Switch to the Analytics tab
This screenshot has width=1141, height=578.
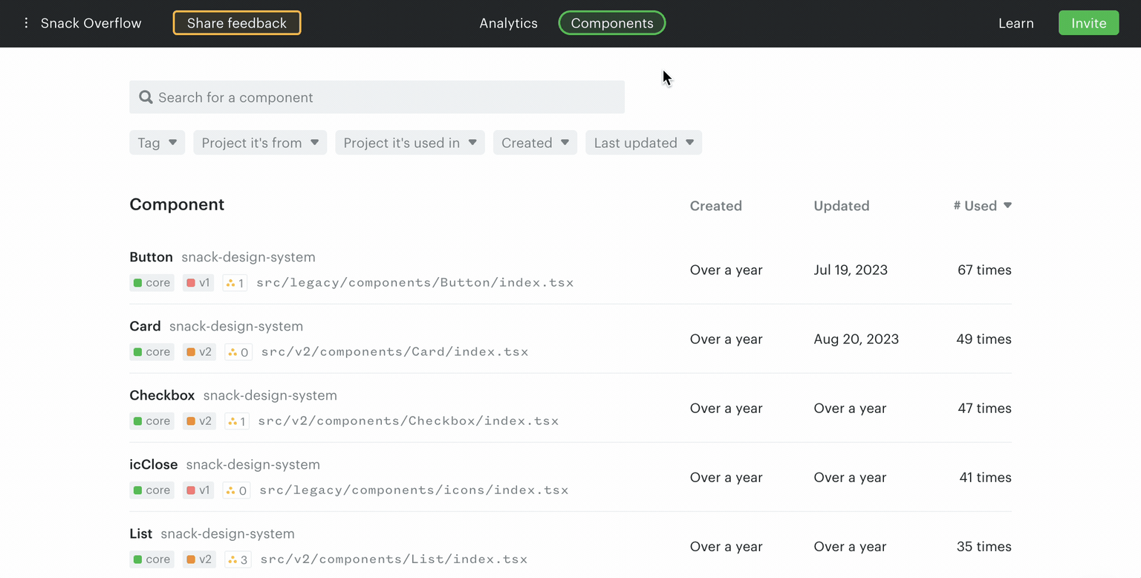point(508,23)
